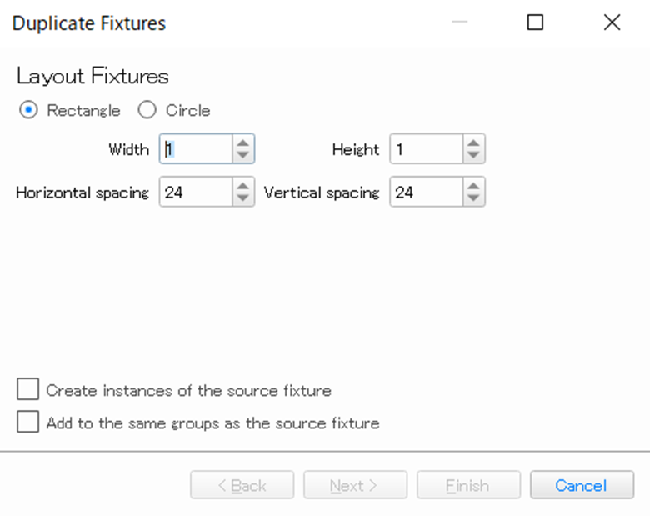Increase Horizontal spacing with up arrow
This screenshot has height=516, width=650.
coord(242,186)
